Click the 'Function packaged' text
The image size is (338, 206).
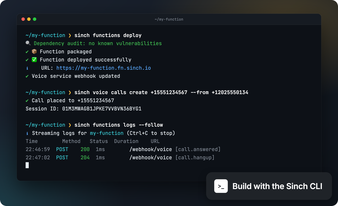pyautogui.click(x=66, y=51)
